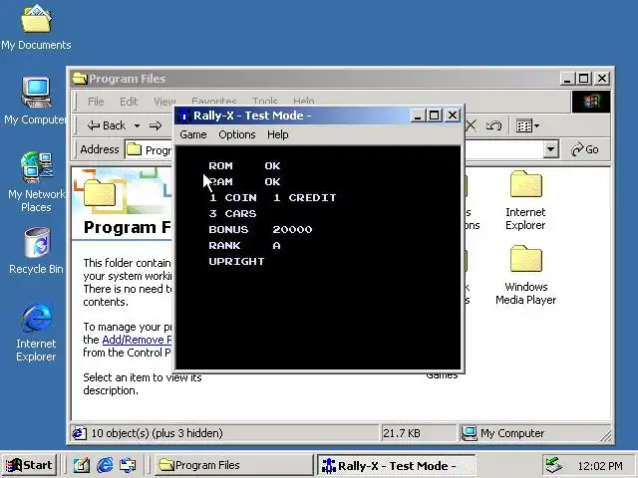Click the system tray network icon
Screen dimensions: 638x478
(x=554, y=465)
